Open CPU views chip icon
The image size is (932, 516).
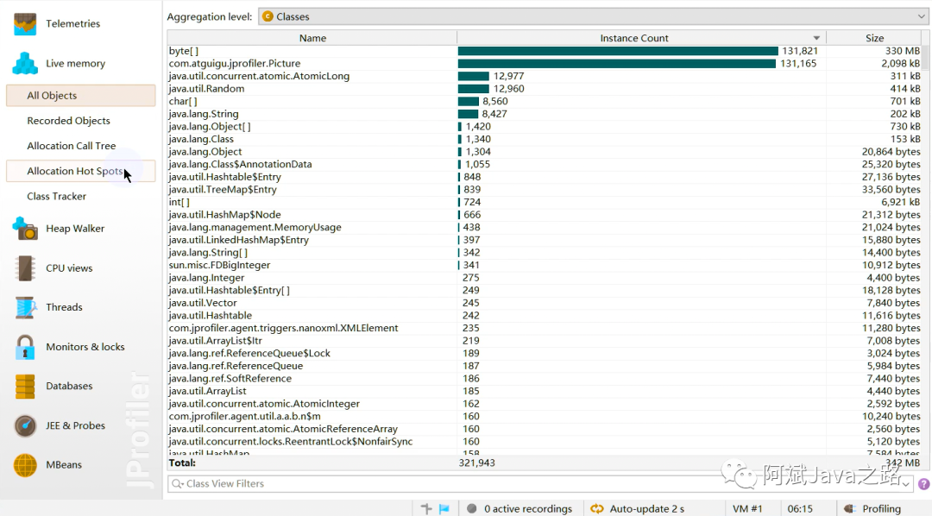click(25, 268)
